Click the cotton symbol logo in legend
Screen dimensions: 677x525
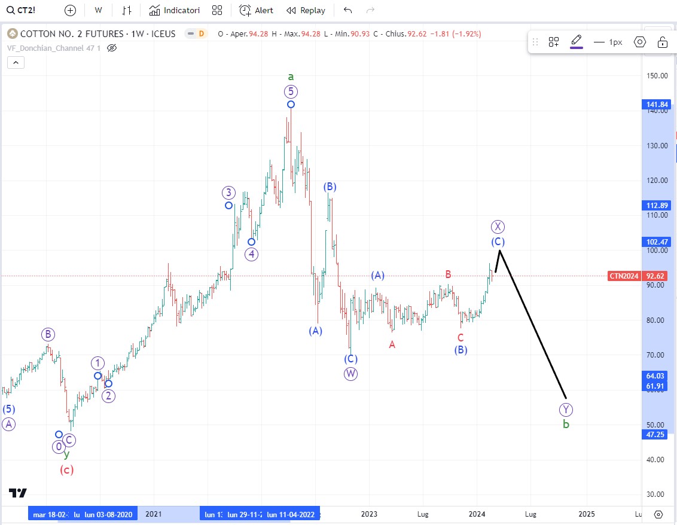pyautogui.click(x=13, y=33)
